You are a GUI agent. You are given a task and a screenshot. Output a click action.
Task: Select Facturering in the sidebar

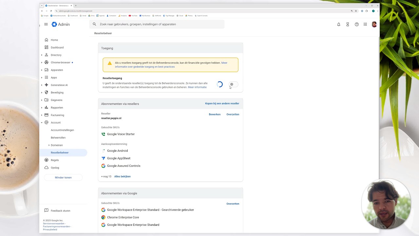point(57,115)
